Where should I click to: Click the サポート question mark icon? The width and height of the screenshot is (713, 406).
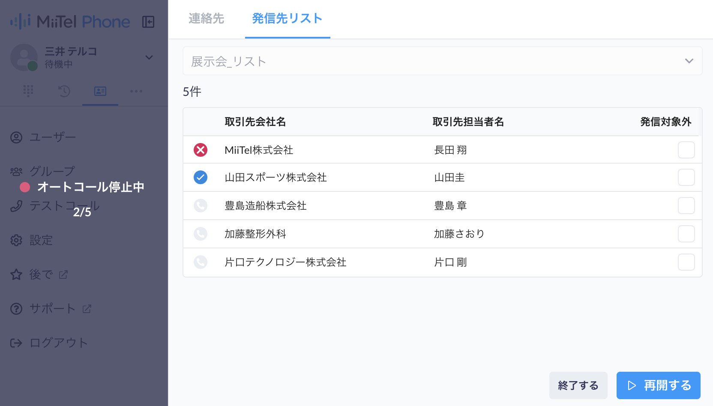16,309
